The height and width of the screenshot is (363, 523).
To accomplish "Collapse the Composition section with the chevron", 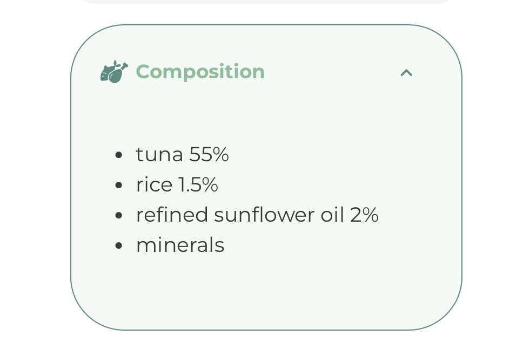I will [x=406, y=72].
